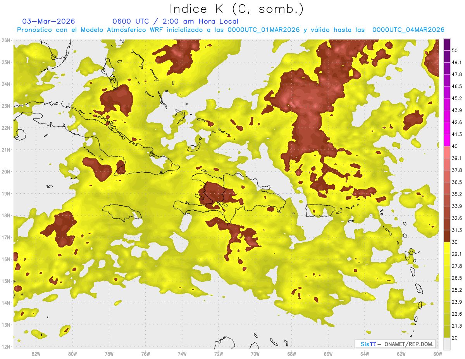Click the colorbar value "36.5"
This screenshot has width=465, height=359.
tap(456, 182)
